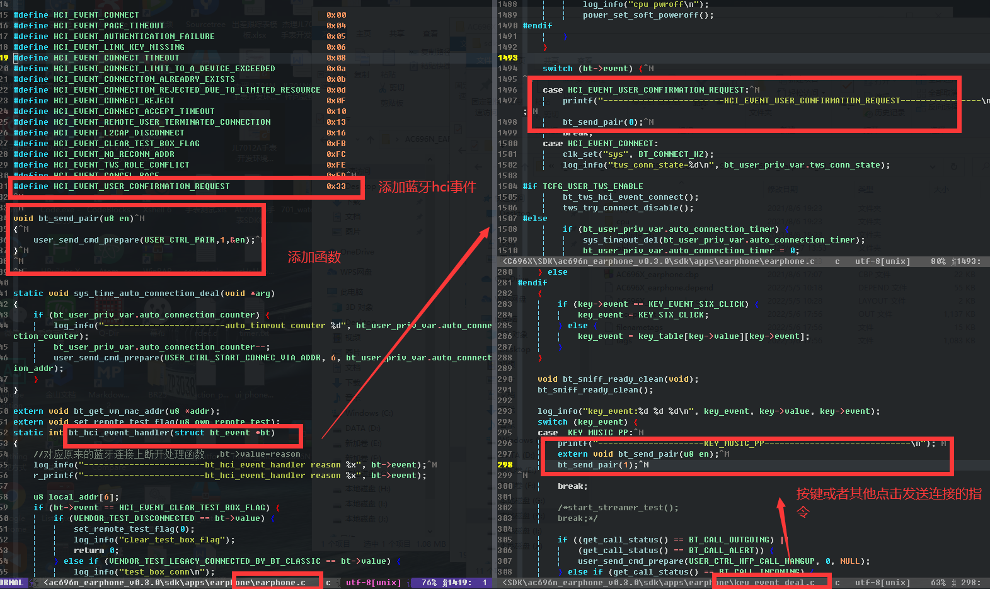Click the HCI_EVENT_AUTHENTICATION_FAILURE macro name
This screenshot has width=990, height=589.
click(x=134, y=37)
